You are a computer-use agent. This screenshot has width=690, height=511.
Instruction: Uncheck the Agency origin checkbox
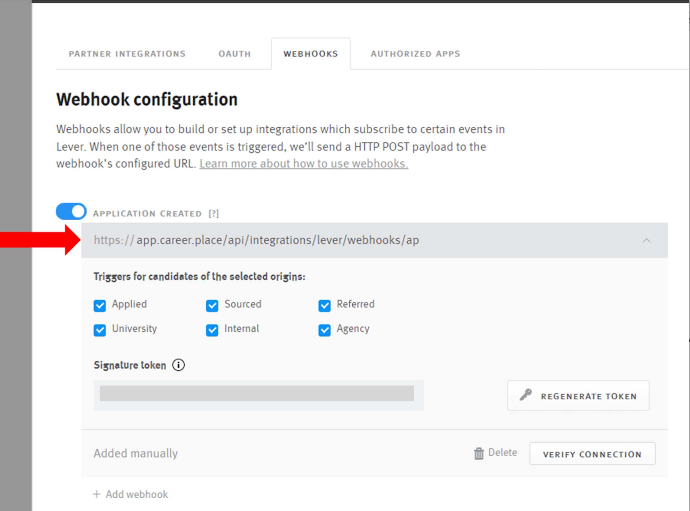(x=324, y=330)
